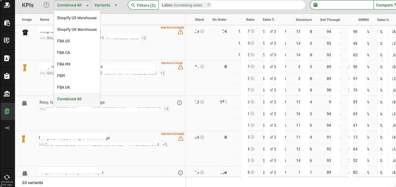Choose FBA CA option
The width and height of the screenshot is (396, 187).
(x=77, y=53)
